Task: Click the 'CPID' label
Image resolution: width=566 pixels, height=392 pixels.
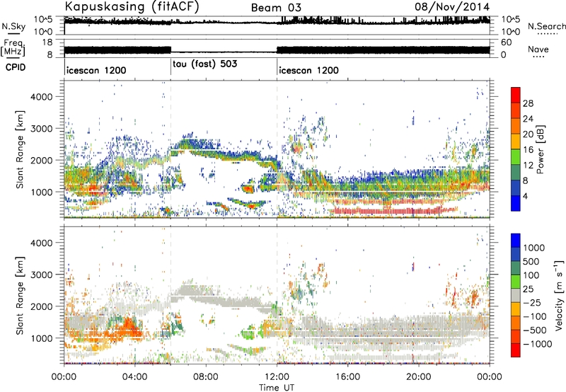Action: 15,67
